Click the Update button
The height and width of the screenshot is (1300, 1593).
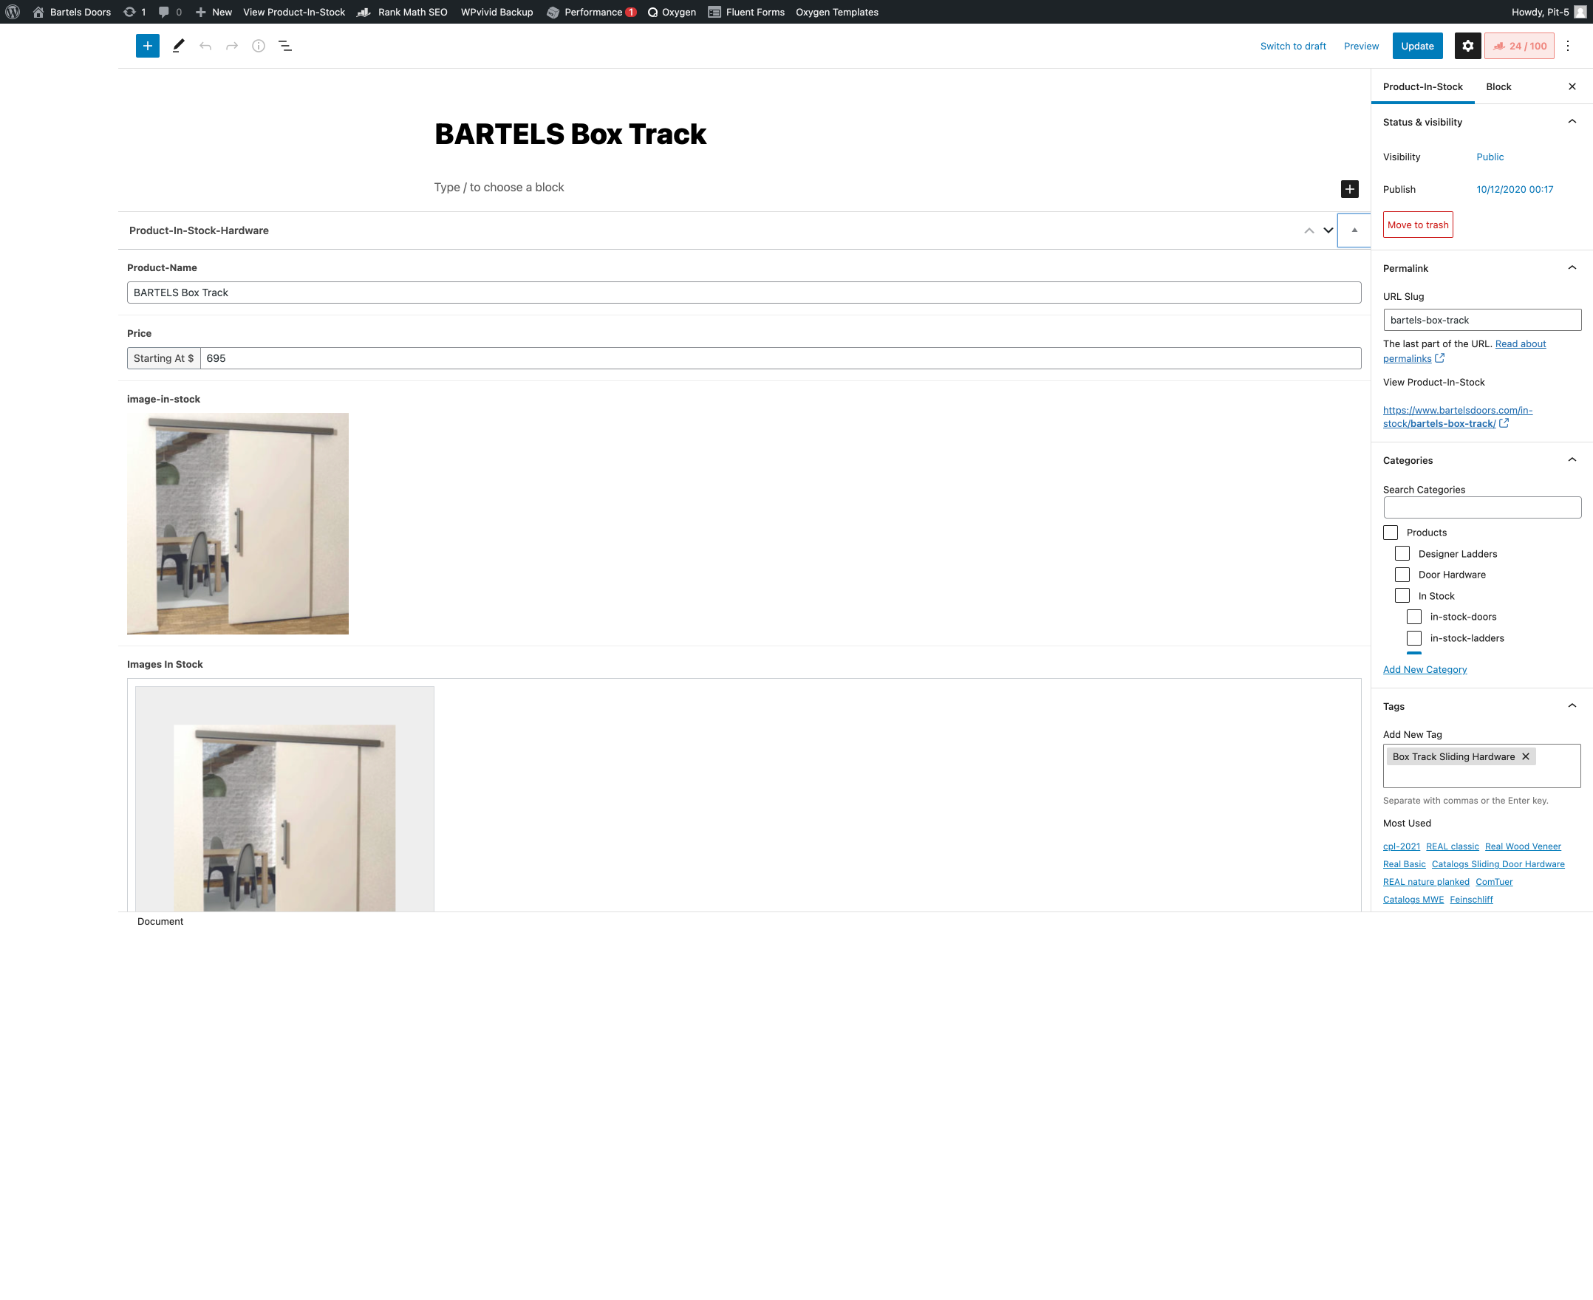(x=1417, y=46)
